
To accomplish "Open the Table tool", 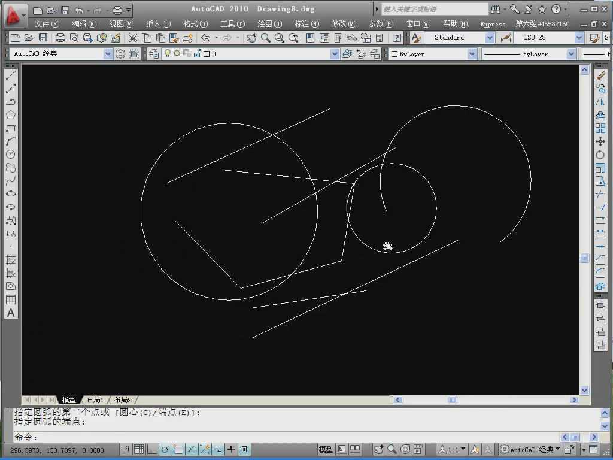I will 11,299.
